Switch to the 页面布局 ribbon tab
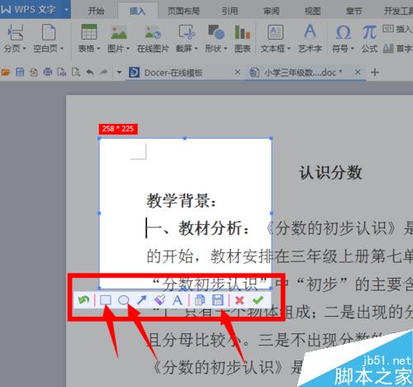 point(183,11)
